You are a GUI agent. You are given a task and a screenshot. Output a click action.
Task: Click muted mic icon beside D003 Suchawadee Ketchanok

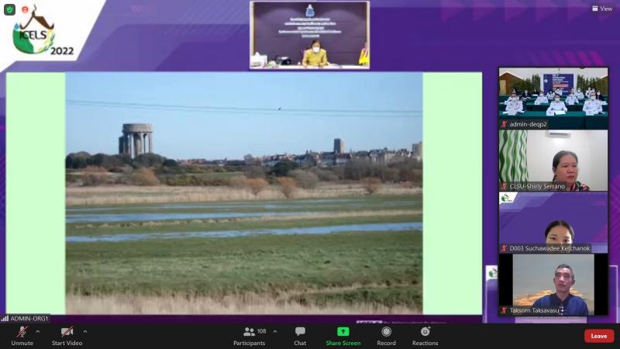(x=505, y=248)
